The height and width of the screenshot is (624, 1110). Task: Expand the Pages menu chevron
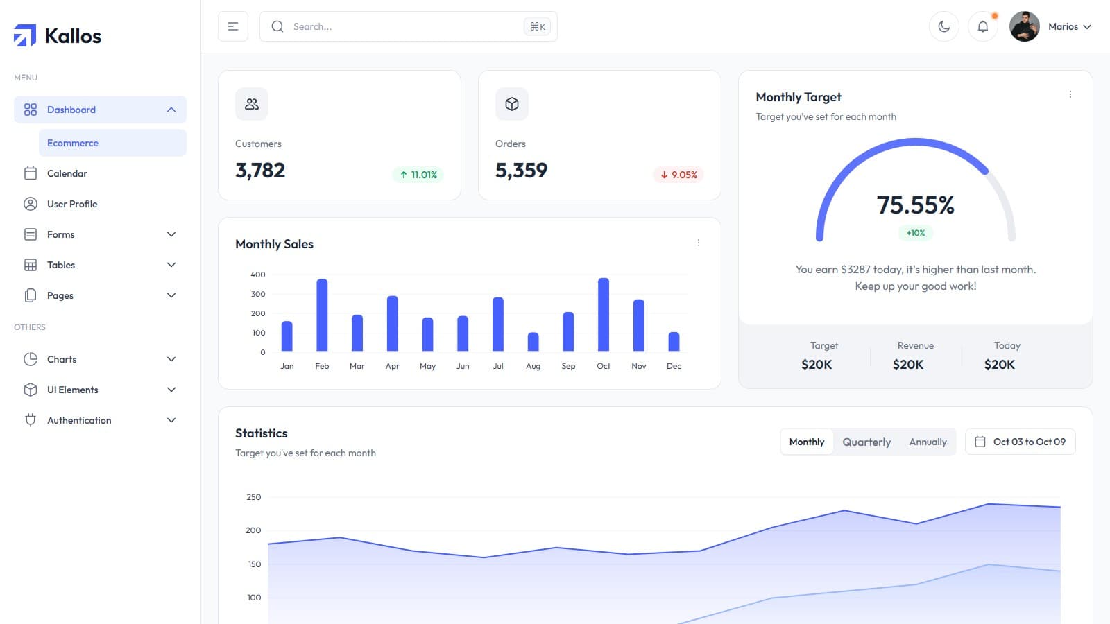pyautogui.click(x=171, y=295)
